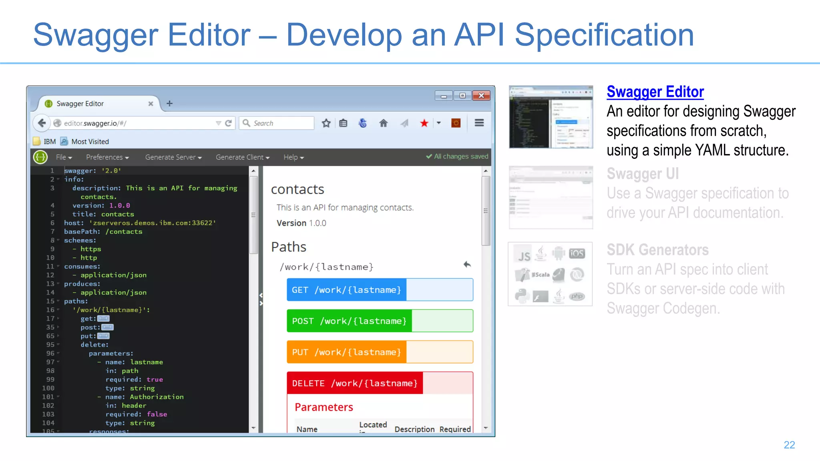The width and height of the screenshot is (820, 461).
Task: Collapse the DELETE /work/{lastname} operation
Action: [x=380, y=383]
